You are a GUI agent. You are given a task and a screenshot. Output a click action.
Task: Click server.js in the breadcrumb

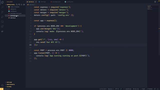pos(32,5)
